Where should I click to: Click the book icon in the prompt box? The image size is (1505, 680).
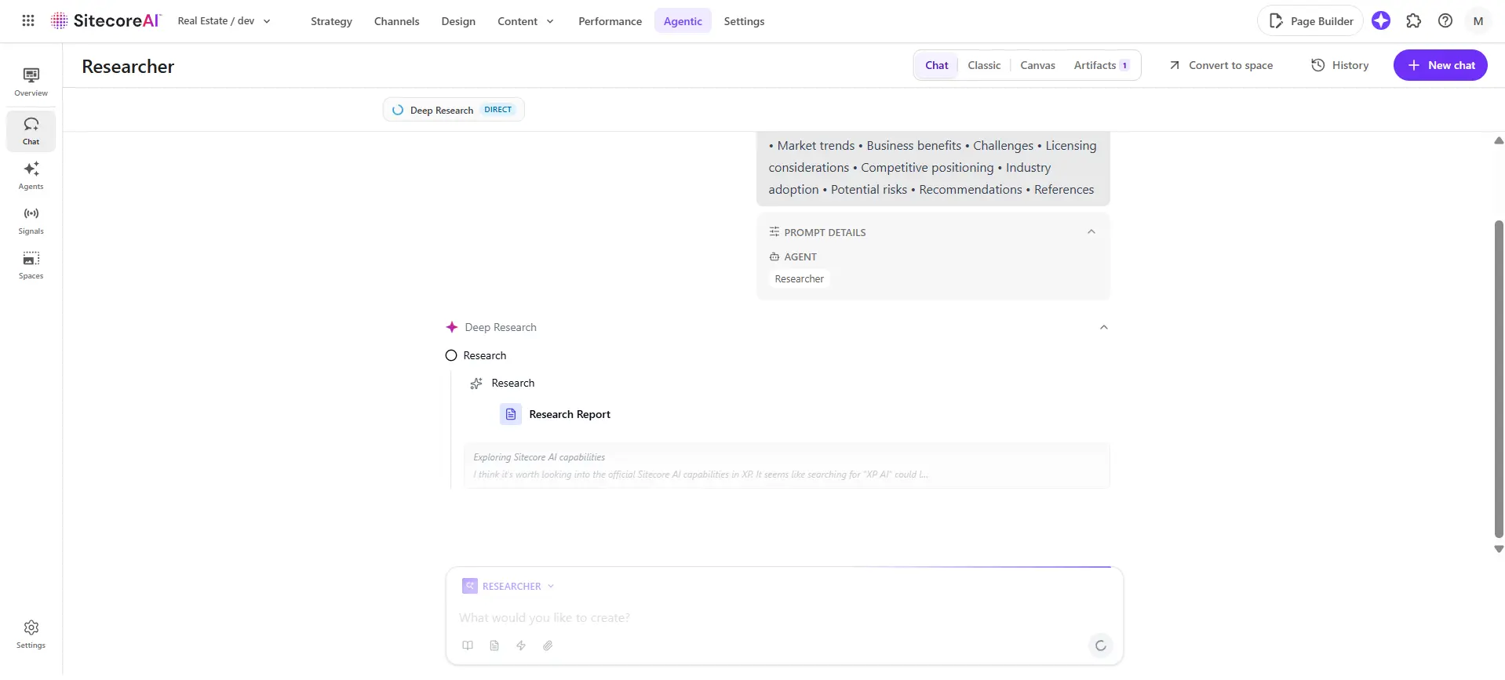coord(468,645)
